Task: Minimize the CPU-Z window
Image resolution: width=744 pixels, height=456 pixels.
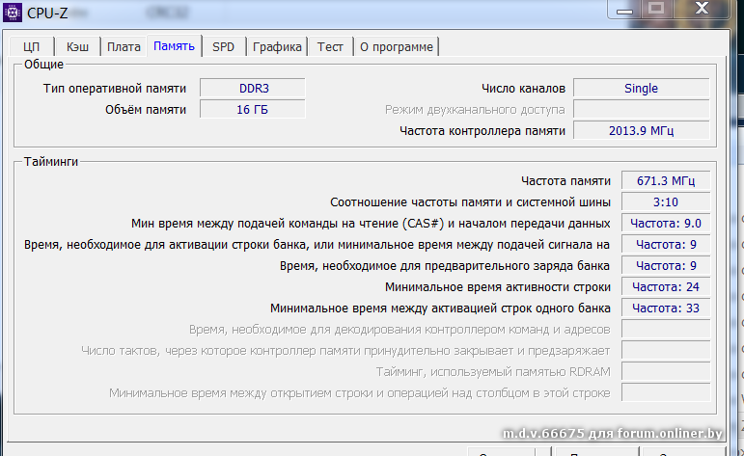Action: click(627, 9)
